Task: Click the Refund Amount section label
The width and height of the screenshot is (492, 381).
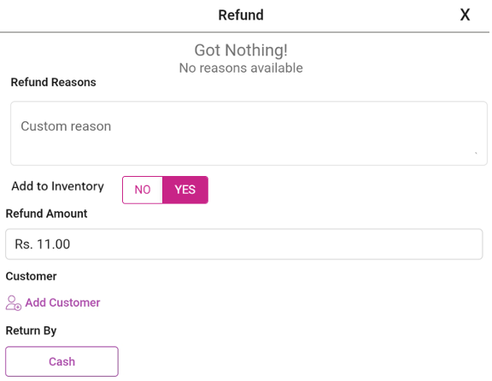Action: (x=46, y=214)
